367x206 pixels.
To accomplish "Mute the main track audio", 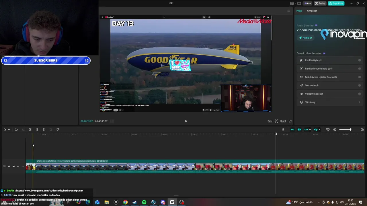I will pos(18,166).
